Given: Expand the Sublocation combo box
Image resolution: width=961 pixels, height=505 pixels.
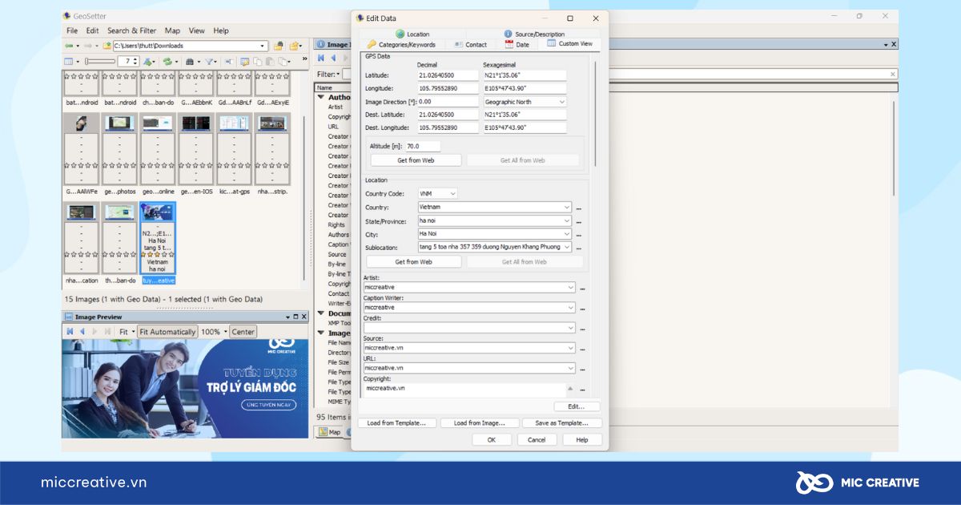Looking at the screenshot, I should tap(567, 247).
